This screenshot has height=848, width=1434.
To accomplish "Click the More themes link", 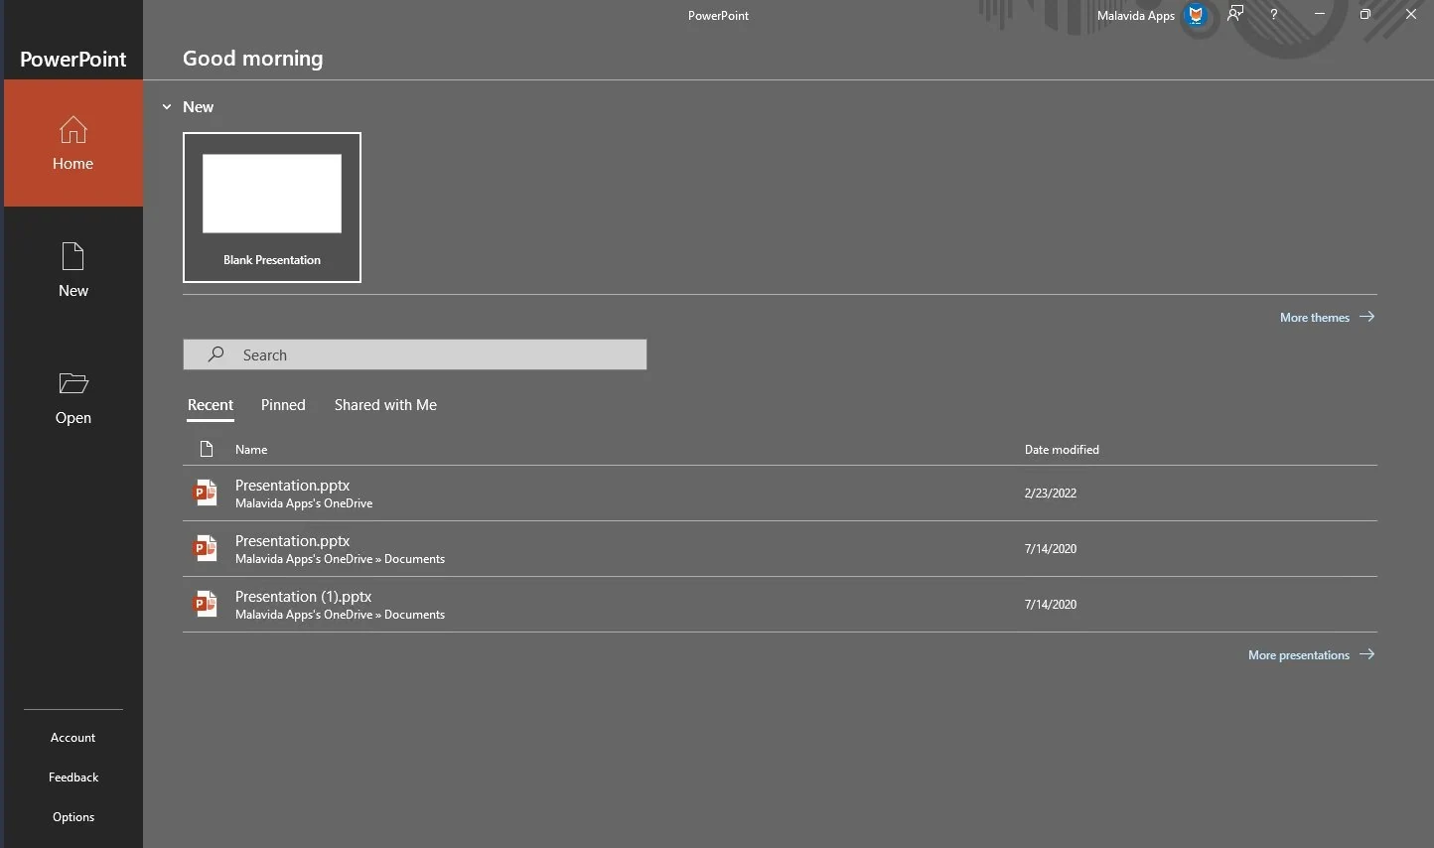I will (x=1315, y=318).
